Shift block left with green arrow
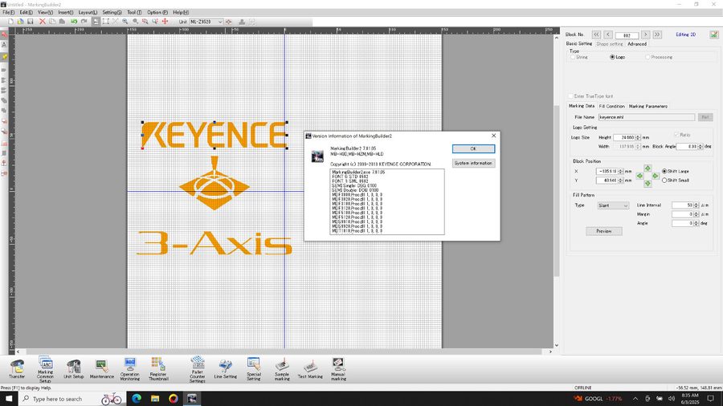Screen dimensions: 723x406 (x=639, y=176)
